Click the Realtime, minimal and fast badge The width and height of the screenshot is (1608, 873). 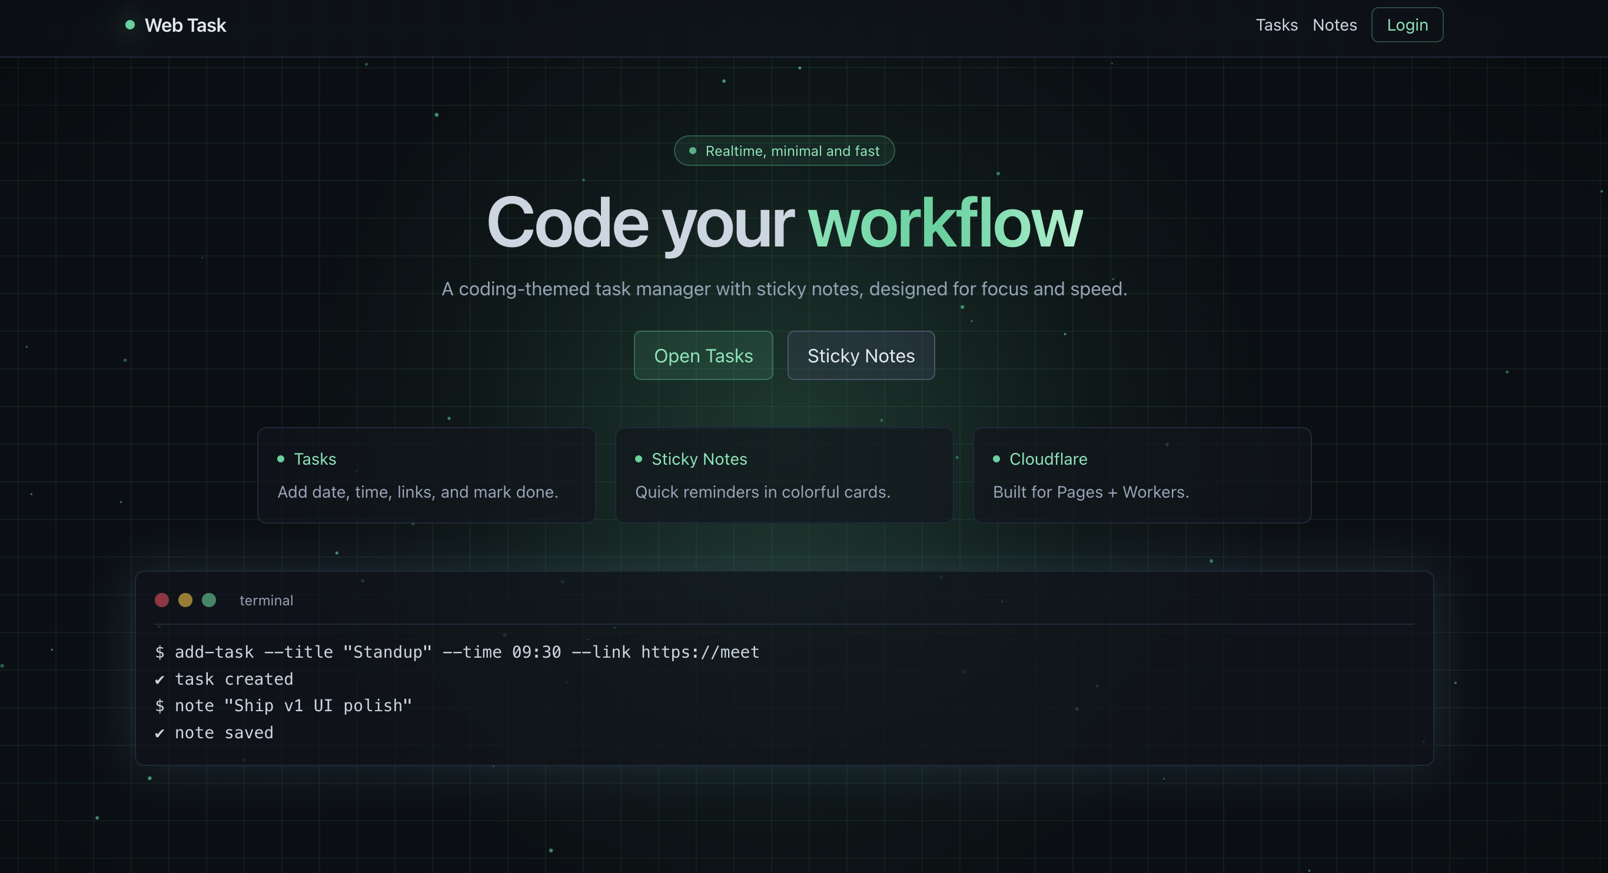784,150
